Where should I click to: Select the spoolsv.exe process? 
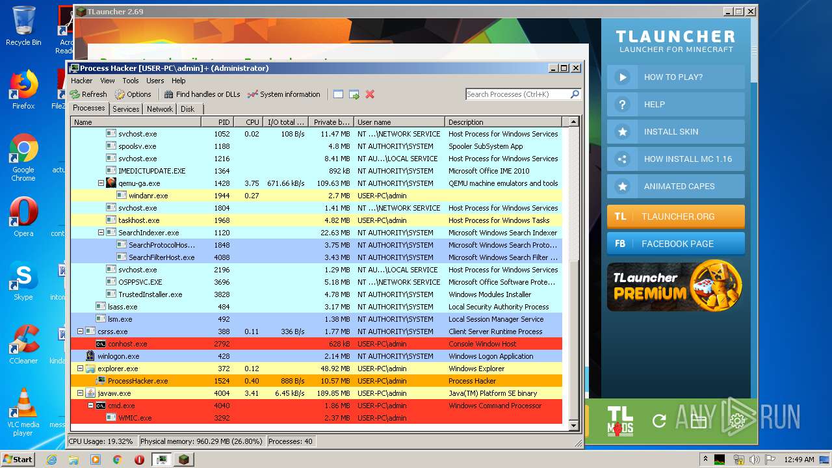[316, 146]
